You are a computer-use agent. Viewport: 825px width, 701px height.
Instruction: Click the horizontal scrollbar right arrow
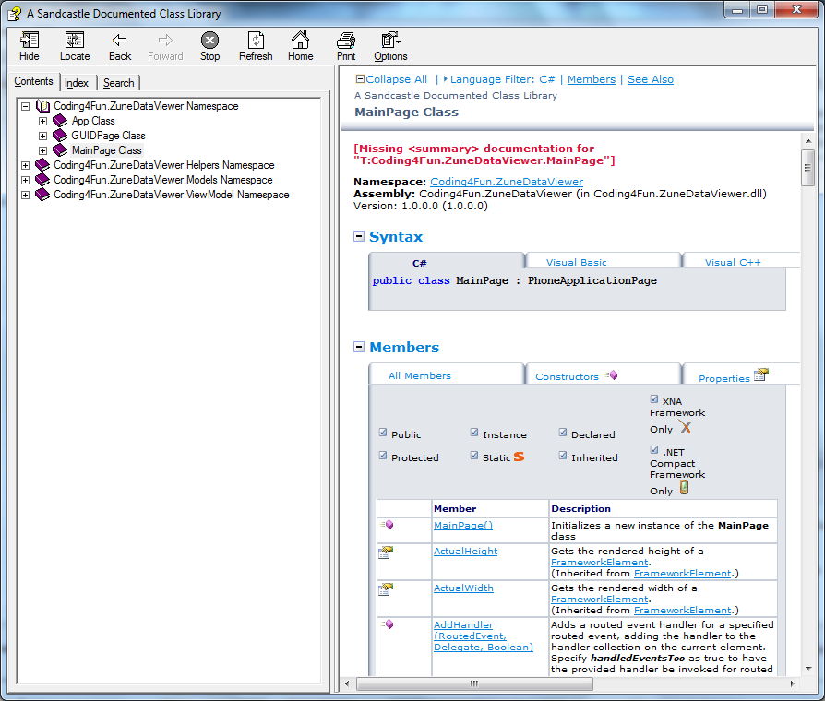tap(793, 683)
